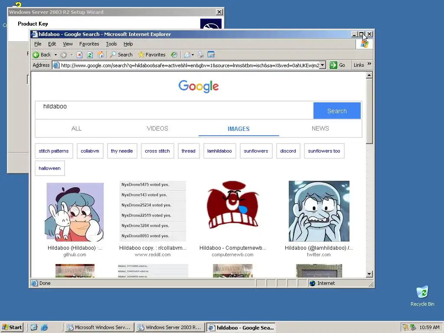Switch to Windows Server 2003 R2 taskbar button

coord(170,327)
